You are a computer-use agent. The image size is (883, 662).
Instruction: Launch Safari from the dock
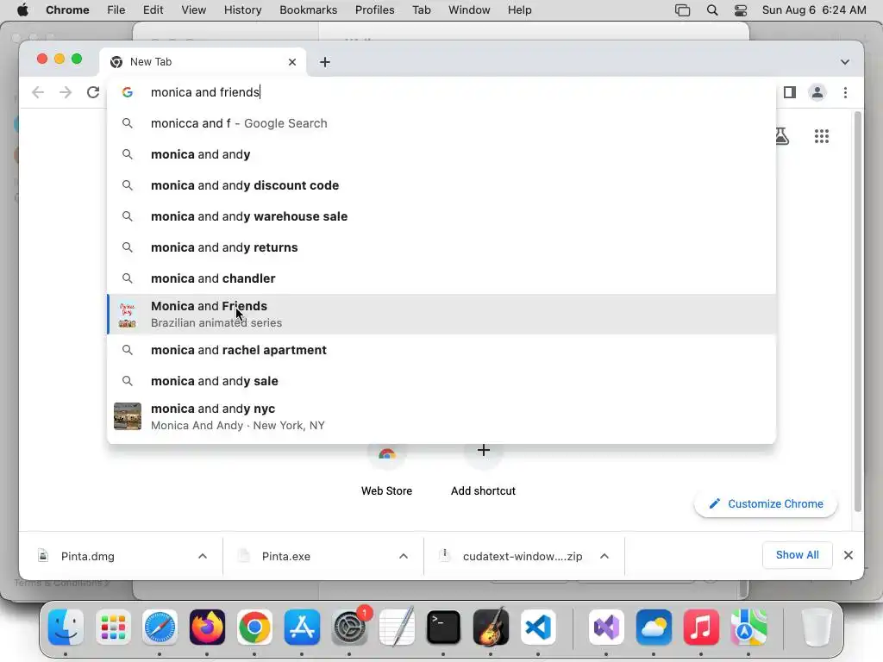point(160,628)
